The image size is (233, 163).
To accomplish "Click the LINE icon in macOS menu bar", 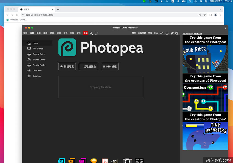I will coord(144,1).
